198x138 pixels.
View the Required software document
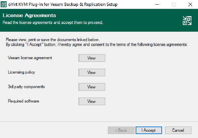tap(92, 101)
